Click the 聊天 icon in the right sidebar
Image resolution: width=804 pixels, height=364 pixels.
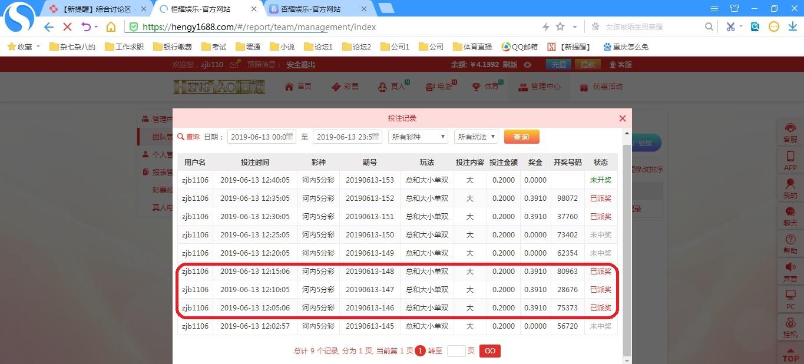click(x=790, y=216)
